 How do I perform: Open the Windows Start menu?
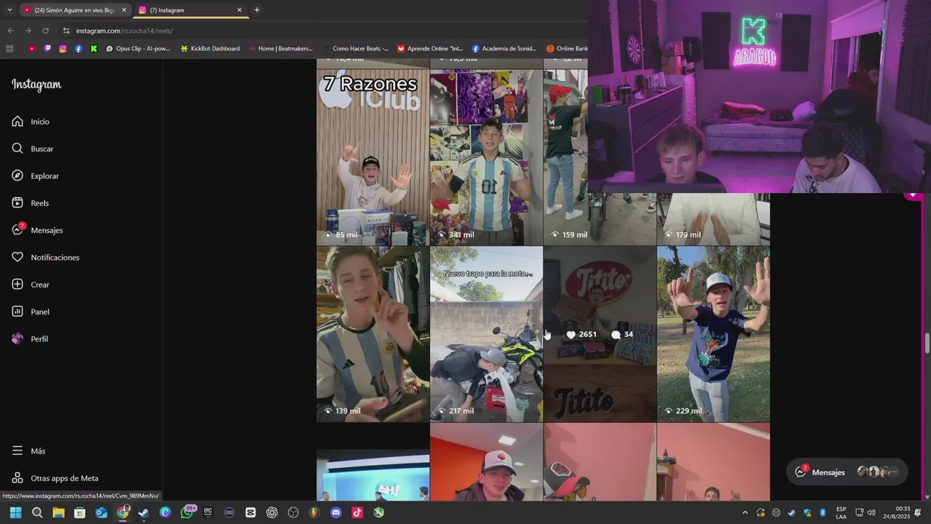pos(15,512)
